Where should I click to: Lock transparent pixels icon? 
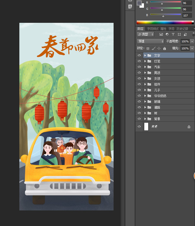[x=148, y=48]
